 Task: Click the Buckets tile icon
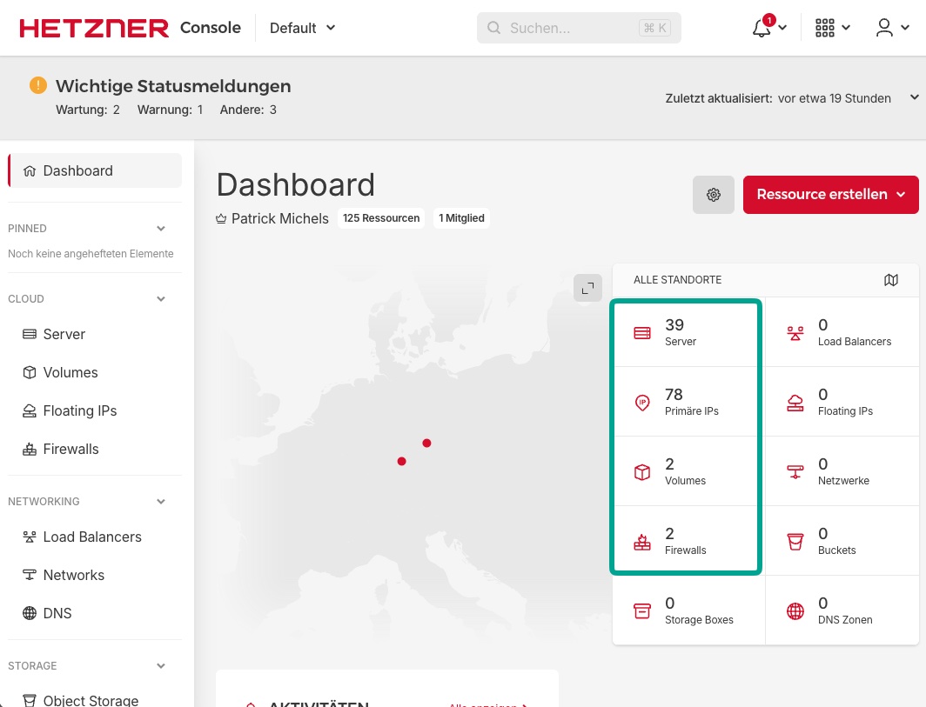[795, 542]
